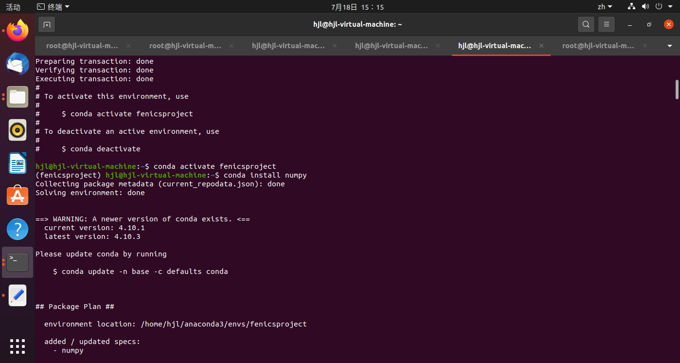Click 活动 in the top bar
The height and width of the screenshot is (363, 680).
click(x=12, y=6)
